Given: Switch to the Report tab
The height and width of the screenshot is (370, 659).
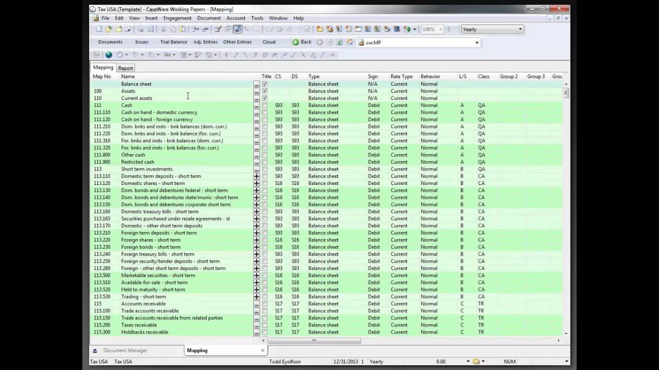Looking at the screenshot, I should coord(126,68).
